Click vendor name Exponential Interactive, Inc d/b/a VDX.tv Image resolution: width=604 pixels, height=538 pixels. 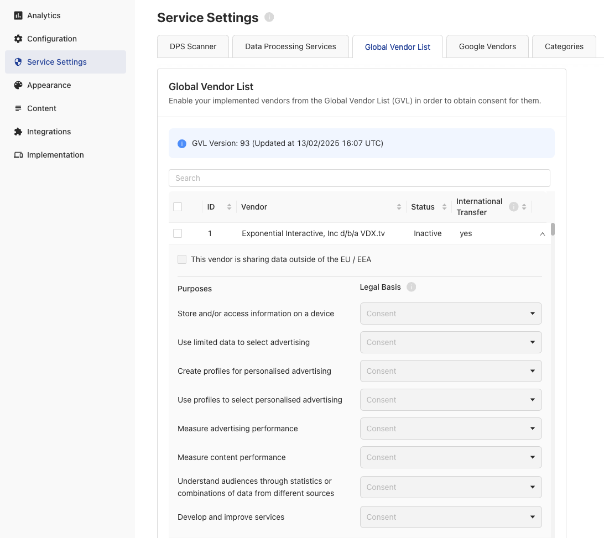pos(313,233)
